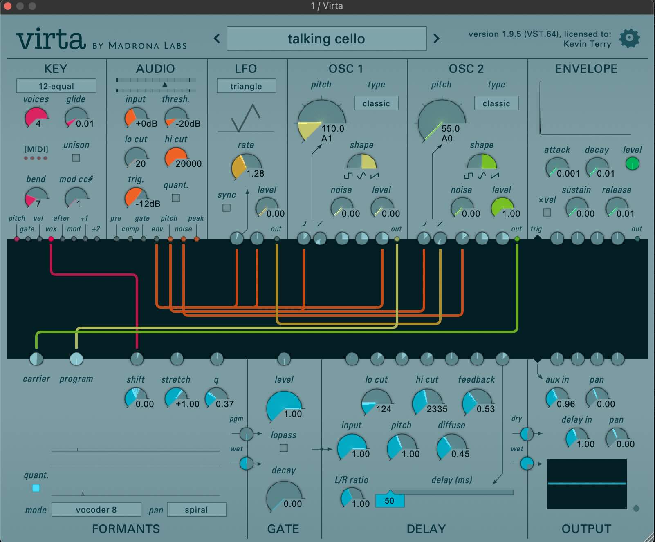Open OSC 1 classic type dropdown
The image size is (655, 542).
(x=376, y=103)
